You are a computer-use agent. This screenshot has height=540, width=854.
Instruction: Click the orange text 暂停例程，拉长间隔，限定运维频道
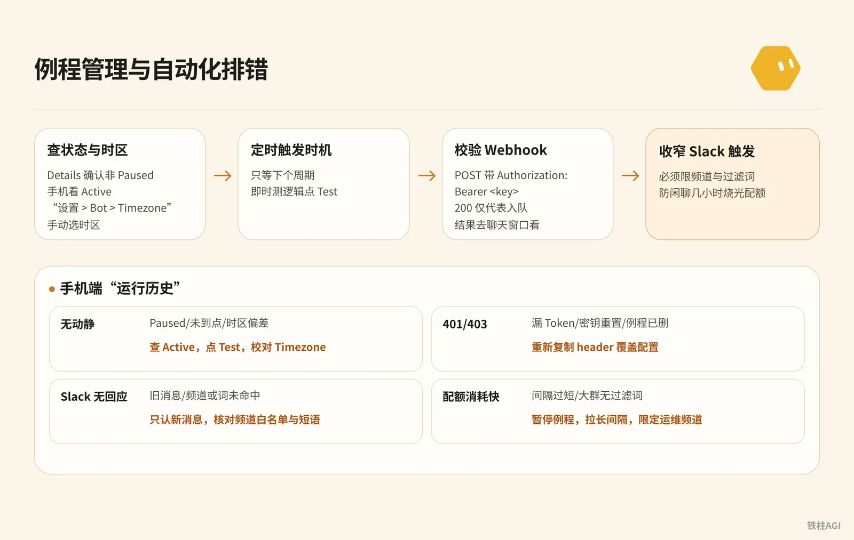click(617, 420)
